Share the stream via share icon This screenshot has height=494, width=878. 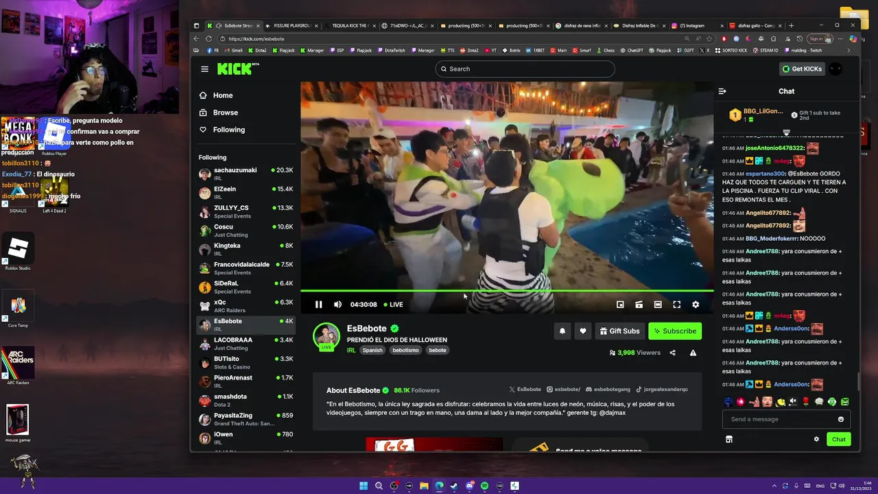pyautogui.click(x=672, y=353)
